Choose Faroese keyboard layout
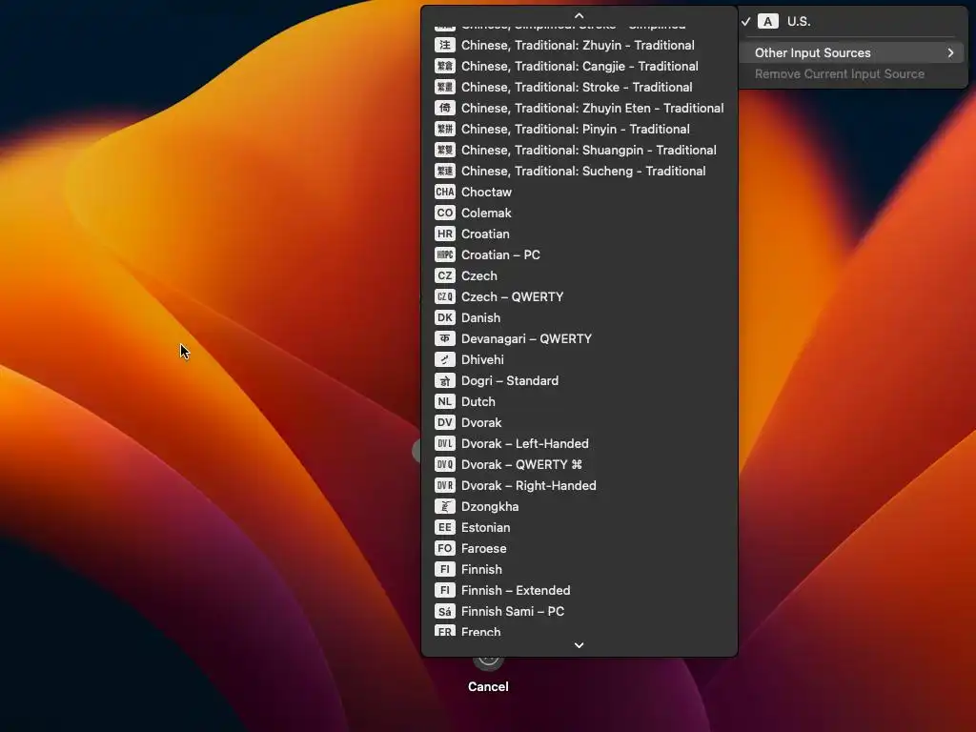 (x=579, y=548)
